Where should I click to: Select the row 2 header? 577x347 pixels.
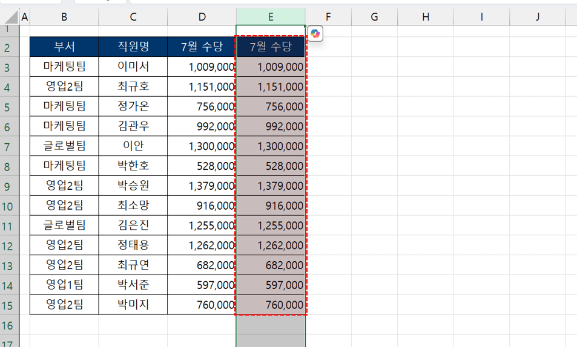(x=8, y=48)
